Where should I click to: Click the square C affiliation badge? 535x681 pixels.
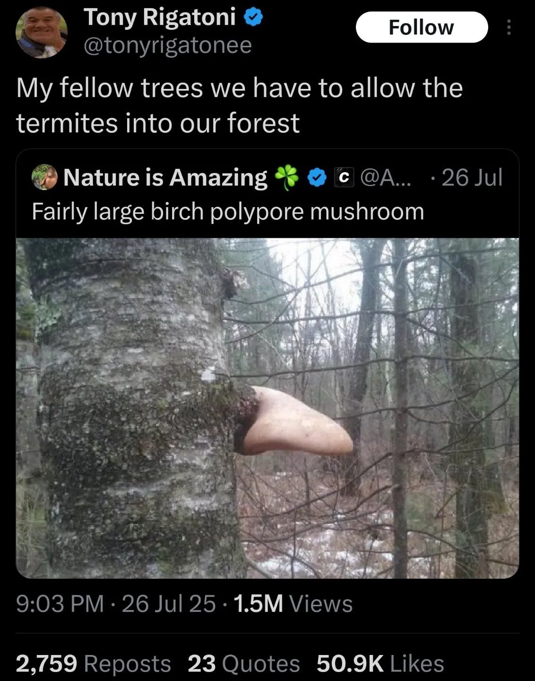(x=344, y=177)
